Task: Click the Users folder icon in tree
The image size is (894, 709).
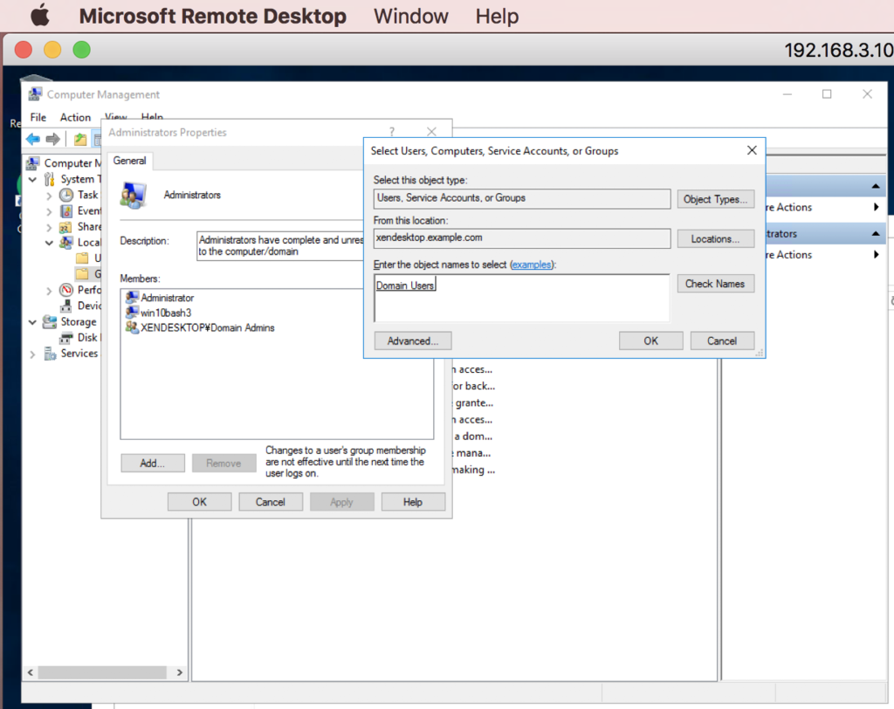Action: click(x=82, y=258)
